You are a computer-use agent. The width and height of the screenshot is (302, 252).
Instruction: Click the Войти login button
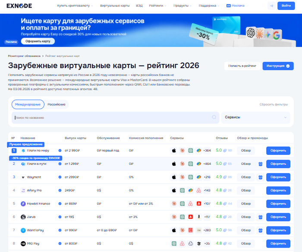(286, 6)
